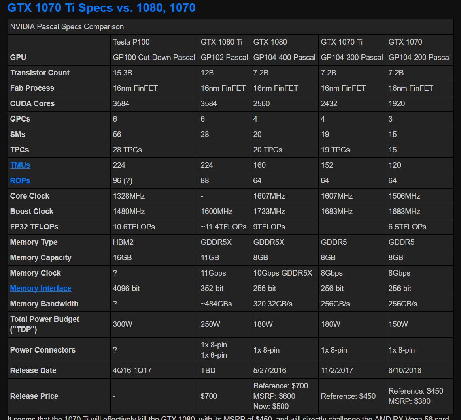Select the 2560 CUDA cores value

pos(261,103)
